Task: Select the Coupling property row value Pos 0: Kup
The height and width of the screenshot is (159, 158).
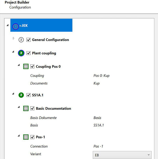Action: (x=101, y=76)
